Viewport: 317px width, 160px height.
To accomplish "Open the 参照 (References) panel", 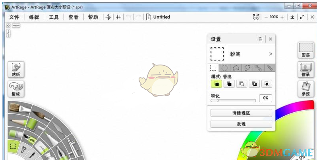I will pyautogui.click(x=306, y=89).
